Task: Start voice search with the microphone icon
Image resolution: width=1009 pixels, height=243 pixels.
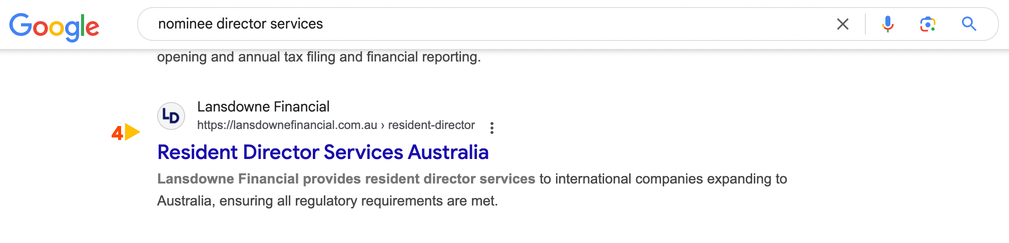Action: 887,24
